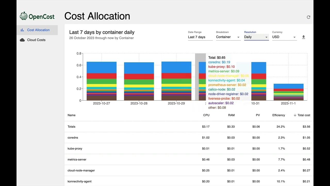Click Totals efficiency 24.2%
This screenshot has width=330, height=186.
[x=281, y=127]
